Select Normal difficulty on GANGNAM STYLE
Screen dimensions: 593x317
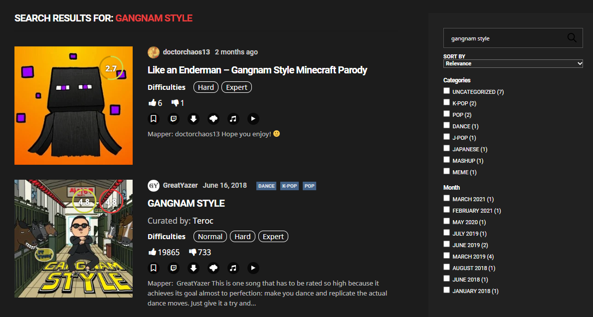pyautogui.click(x=210, y=237)
